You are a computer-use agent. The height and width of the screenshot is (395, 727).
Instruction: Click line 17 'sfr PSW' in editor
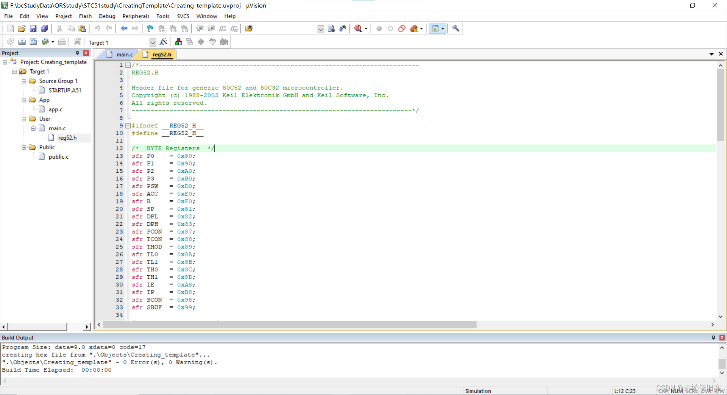(164, 186)
